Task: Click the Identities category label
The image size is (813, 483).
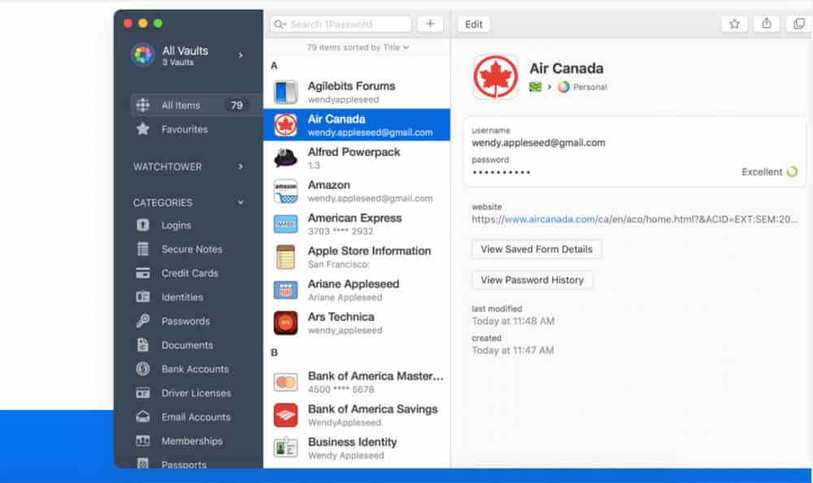Action: point(182,298)
